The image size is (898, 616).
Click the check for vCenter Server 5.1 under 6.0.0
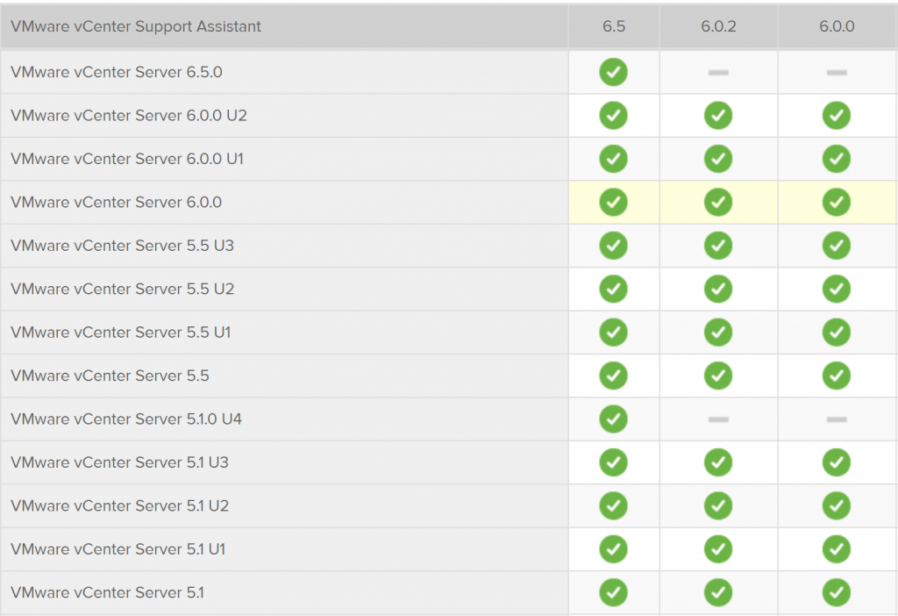click(x=837, y=592)
